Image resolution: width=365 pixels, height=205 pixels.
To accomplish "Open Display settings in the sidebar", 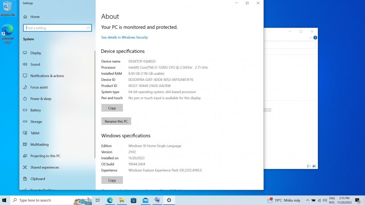I will (x=35, y=53).
